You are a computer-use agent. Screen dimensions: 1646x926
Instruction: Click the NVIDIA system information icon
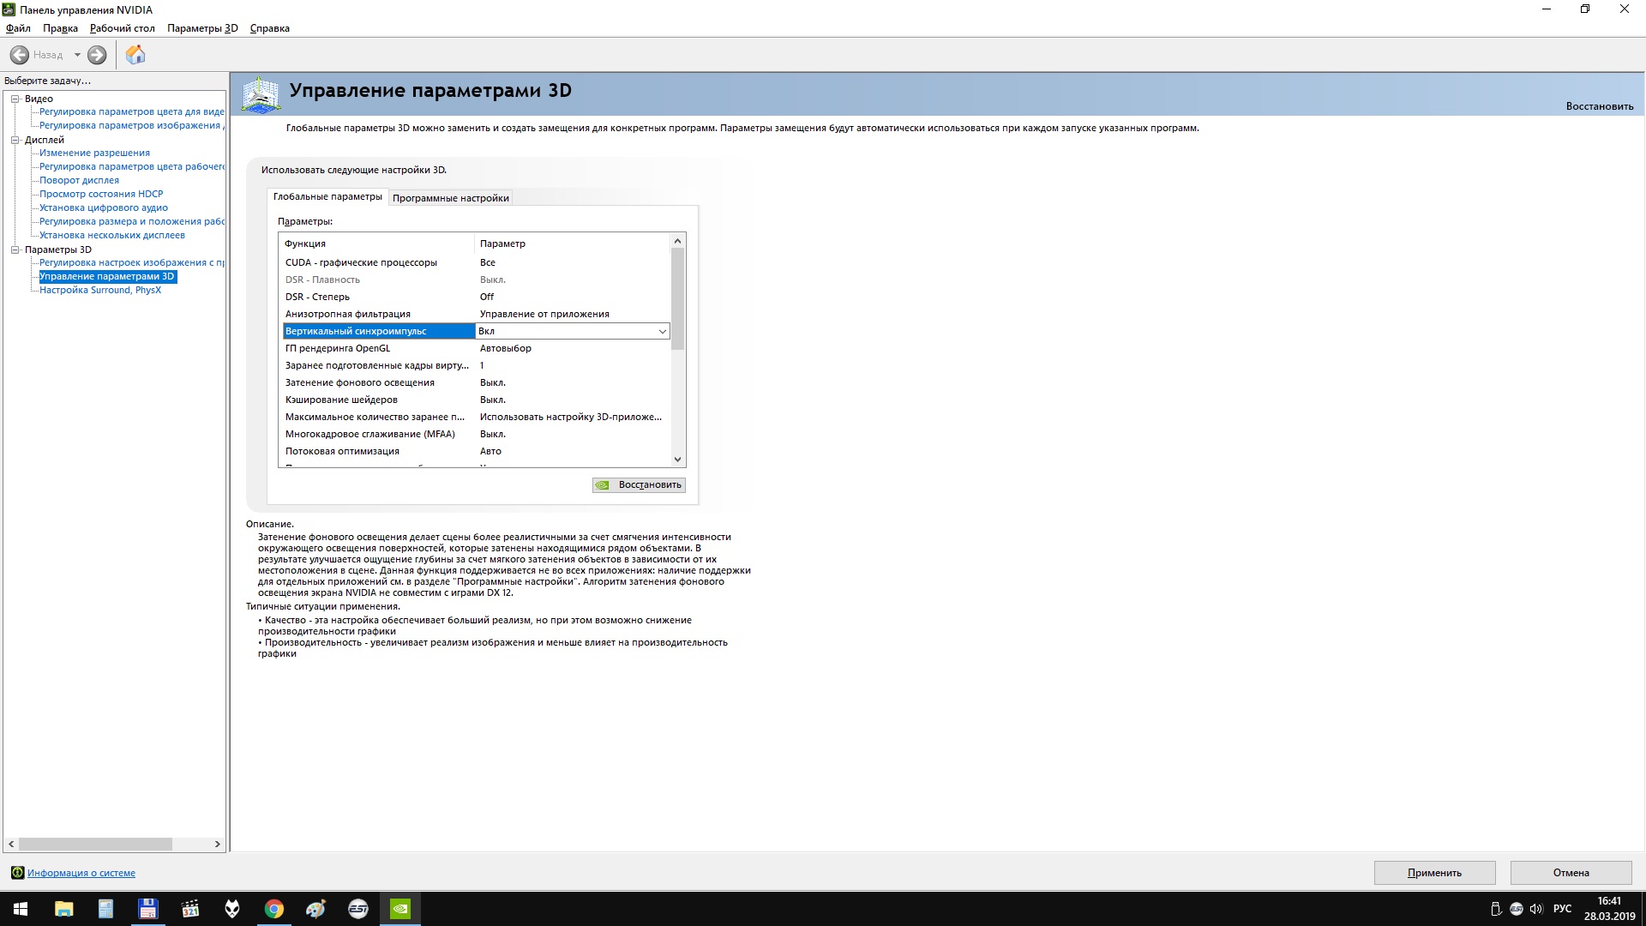tap(17, 873)
